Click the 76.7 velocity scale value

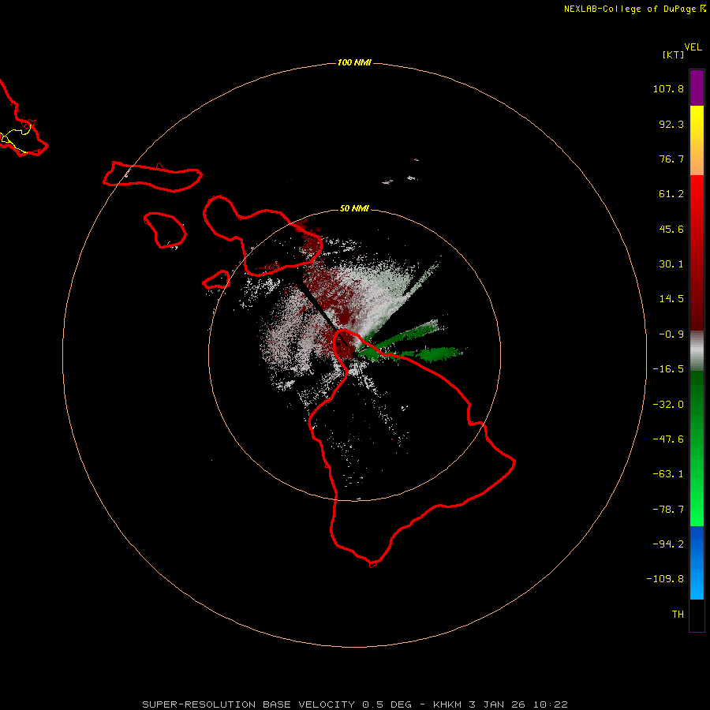[x=671, y=159]
